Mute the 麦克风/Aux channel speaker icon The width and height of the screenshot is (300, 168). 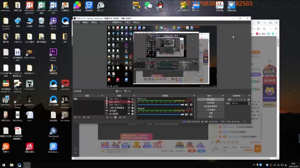[x=187, y=105]
